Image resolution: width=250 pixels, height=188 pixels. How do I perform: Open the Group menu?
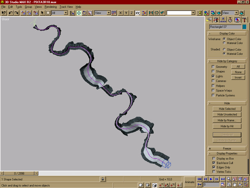(29, 7)
